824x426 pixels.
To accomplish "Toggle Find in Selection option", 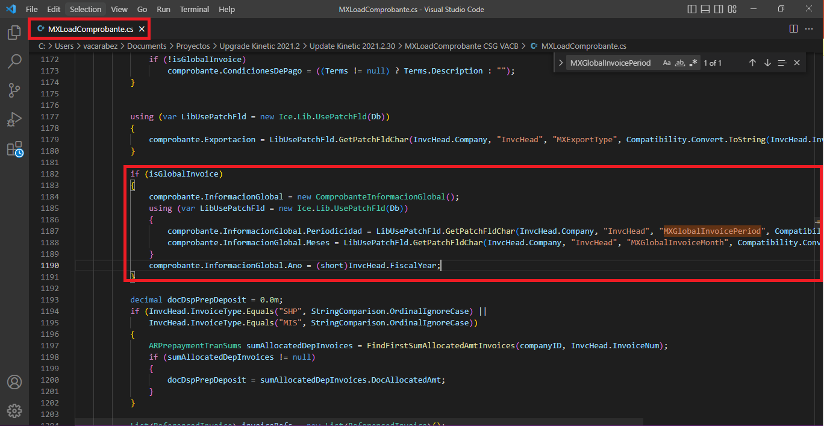I will [x=782, y=63].
